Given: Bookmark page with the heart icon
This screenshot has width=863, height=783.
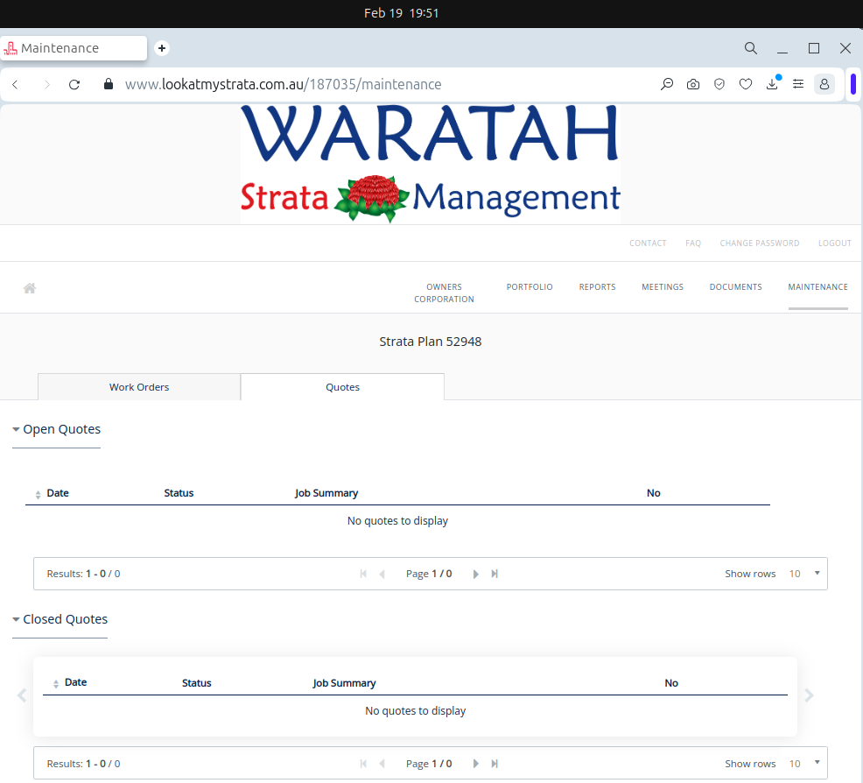Looking at the screenshot, I should pos(746,84).
